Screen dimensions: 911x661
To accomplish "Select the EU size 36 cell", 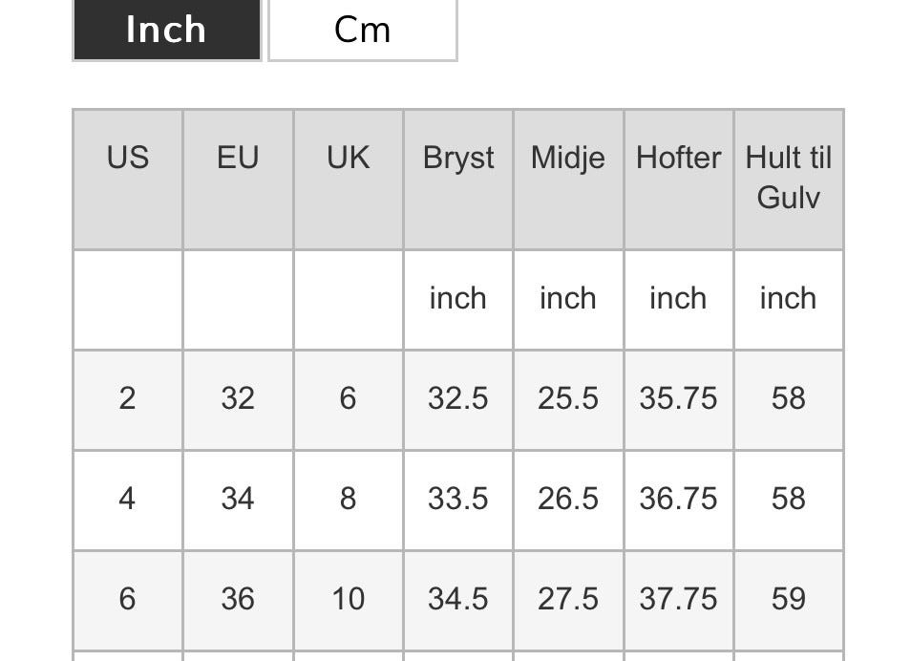I will pyautogui.click(x=238, y=599).
